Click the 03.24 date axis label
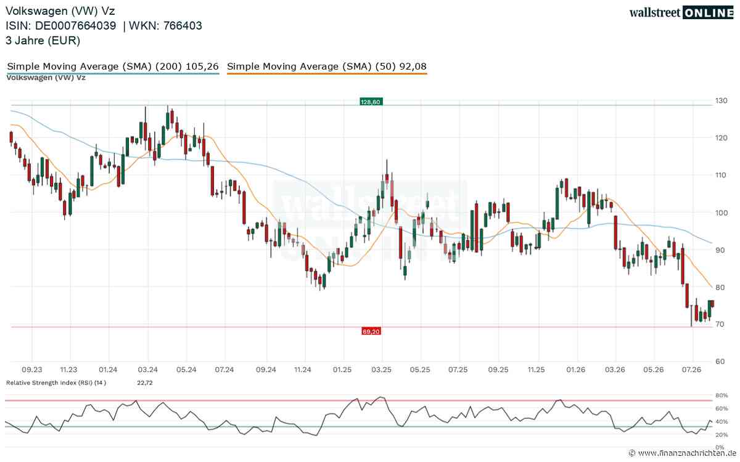Image resolution: width=740 pixels, height=462 pixels. tap(147, 370)
